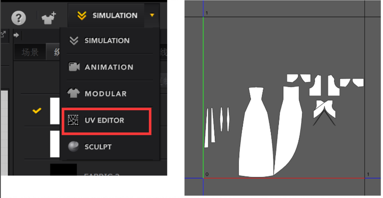Click the sphere icon beside SCULPT
Screen dimensions: 383x198
(x=74, y=147)
